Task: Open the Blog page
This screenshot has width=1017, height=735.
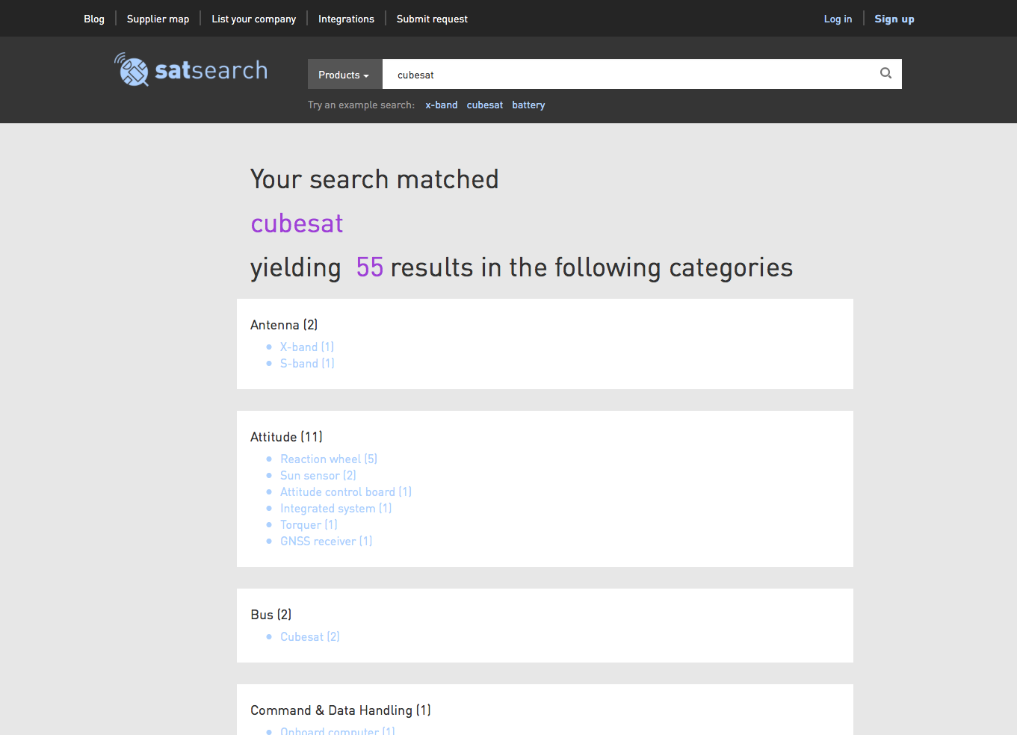Action: coord(94,19)
